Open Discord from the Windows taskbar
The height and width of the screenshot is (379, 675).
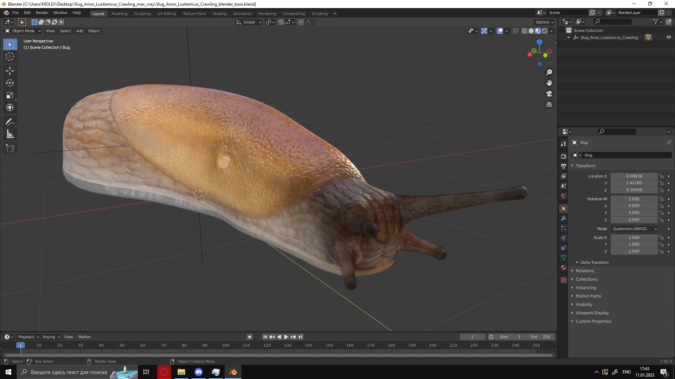[199, 372]
